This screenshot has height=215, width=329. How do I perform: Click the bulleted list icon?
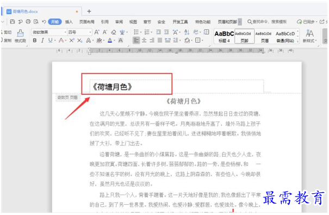[136, 32]
